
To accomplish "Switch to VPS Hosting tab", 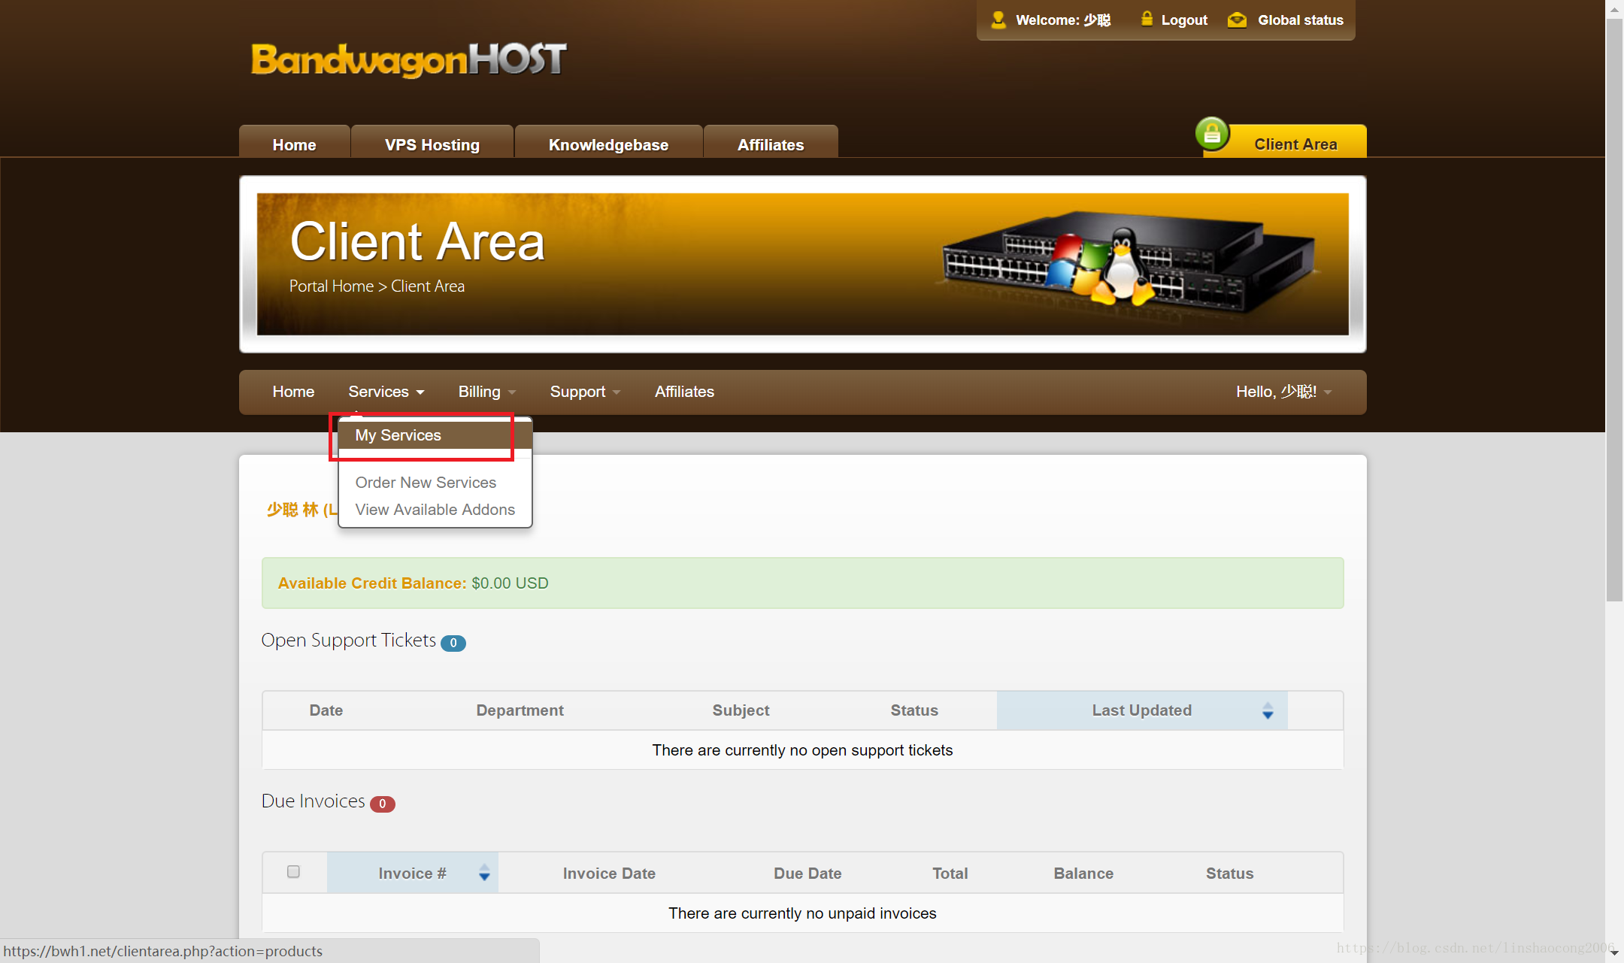I will pyautogui.click(x=432, y=144).
